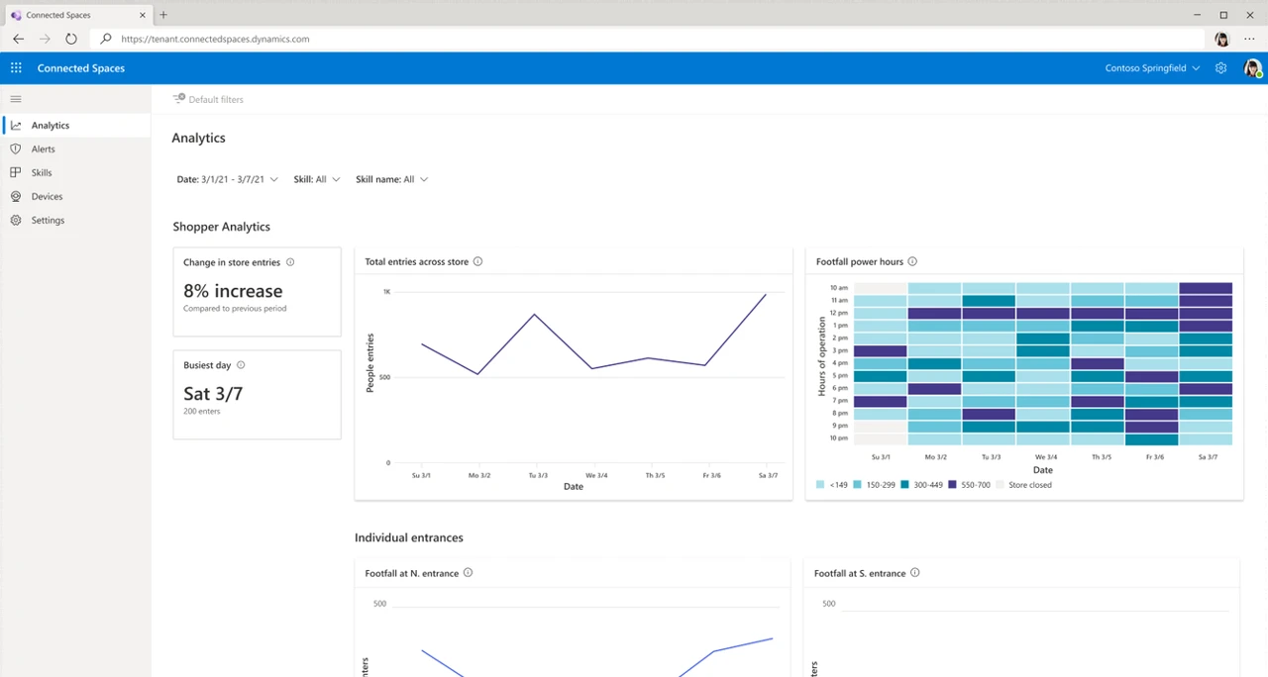Click the Mo 3/2 label under the heatmap
This screenshot has width=1268, height=677.
coord(935,457)
